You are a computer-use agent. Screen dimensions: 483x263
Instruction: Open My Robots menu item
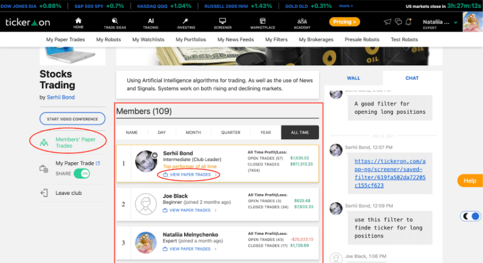pos(108,39)
